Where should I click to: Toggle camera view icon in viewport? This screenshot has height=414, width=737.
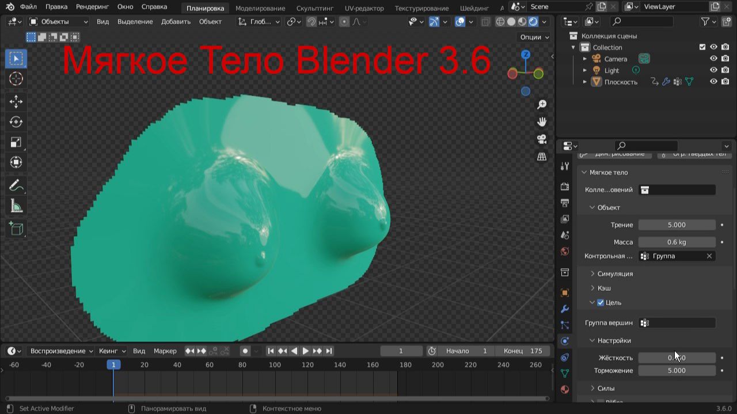click(x=542, y=139)
